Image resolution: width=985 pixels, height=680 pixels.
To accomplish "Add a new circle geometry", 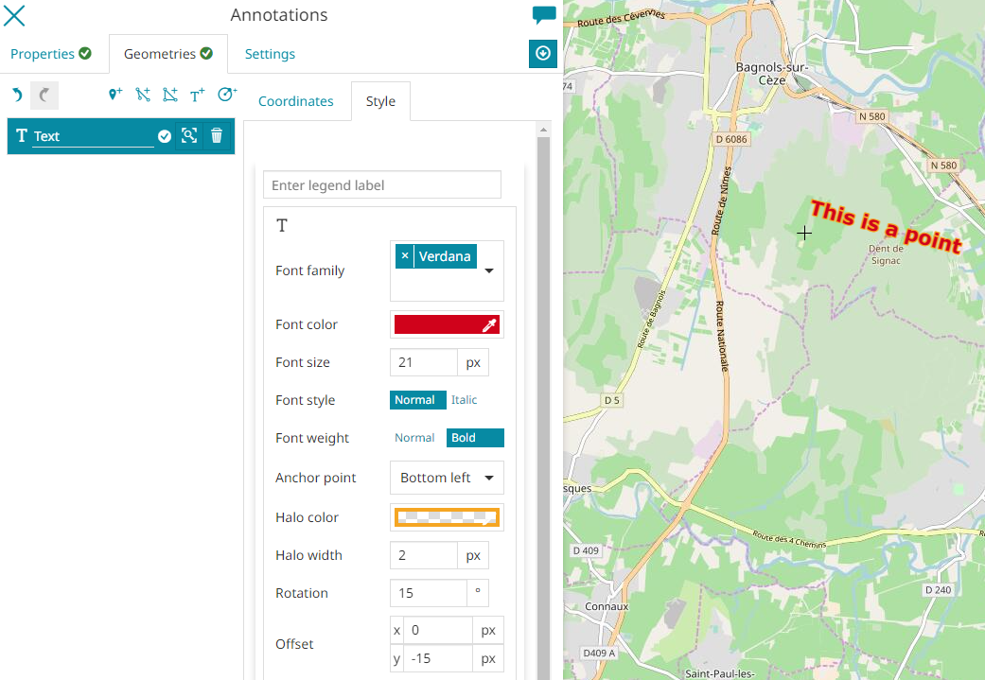I will tap(226, 95).
